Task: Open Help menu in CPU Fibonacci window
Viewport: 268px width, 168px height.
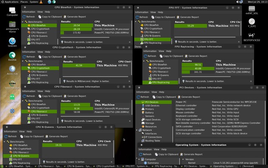Action: 47,91
